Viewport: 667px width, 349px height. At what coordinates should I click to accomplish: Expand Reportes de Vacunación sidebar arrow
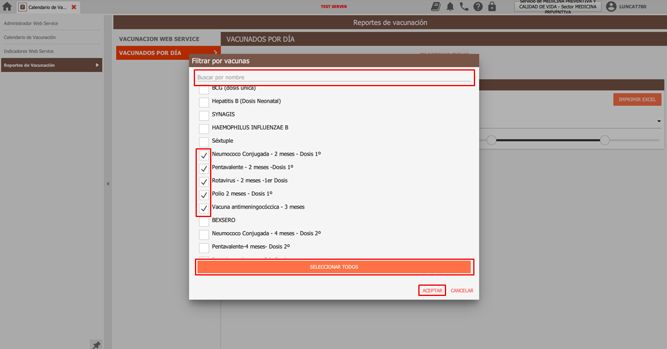click(97, 65)
